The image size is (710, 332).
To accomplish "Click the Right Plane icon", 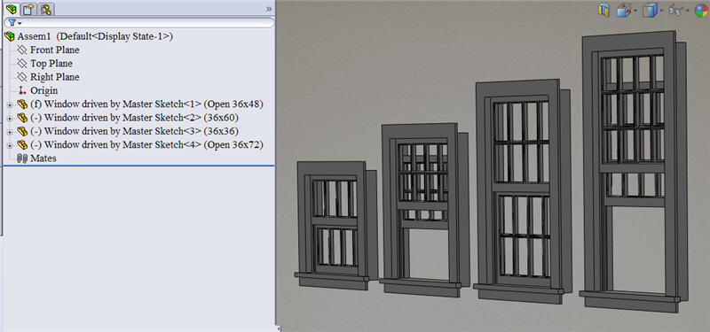I will click(x=21, y=77).
